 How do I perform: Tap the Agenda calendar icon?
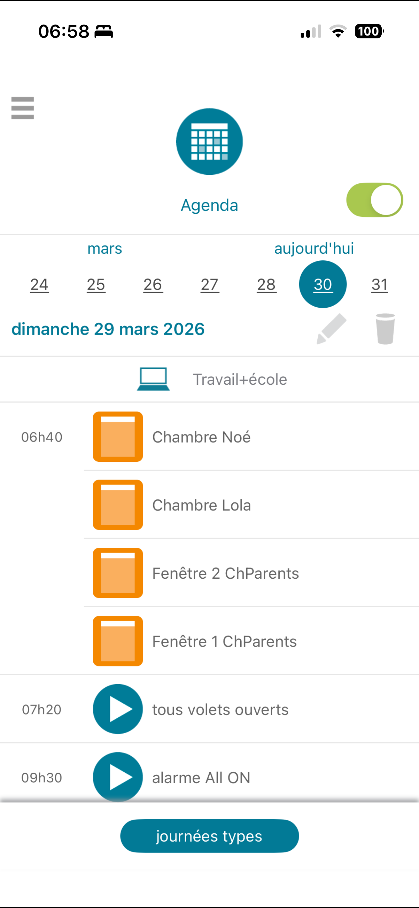pyautogui.click(x=209, y=141)
